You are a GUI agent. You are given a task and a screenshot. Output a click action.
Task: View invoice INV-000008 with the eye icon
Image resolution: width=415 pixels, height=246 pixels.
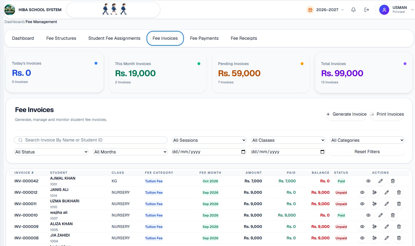(362, 238)
